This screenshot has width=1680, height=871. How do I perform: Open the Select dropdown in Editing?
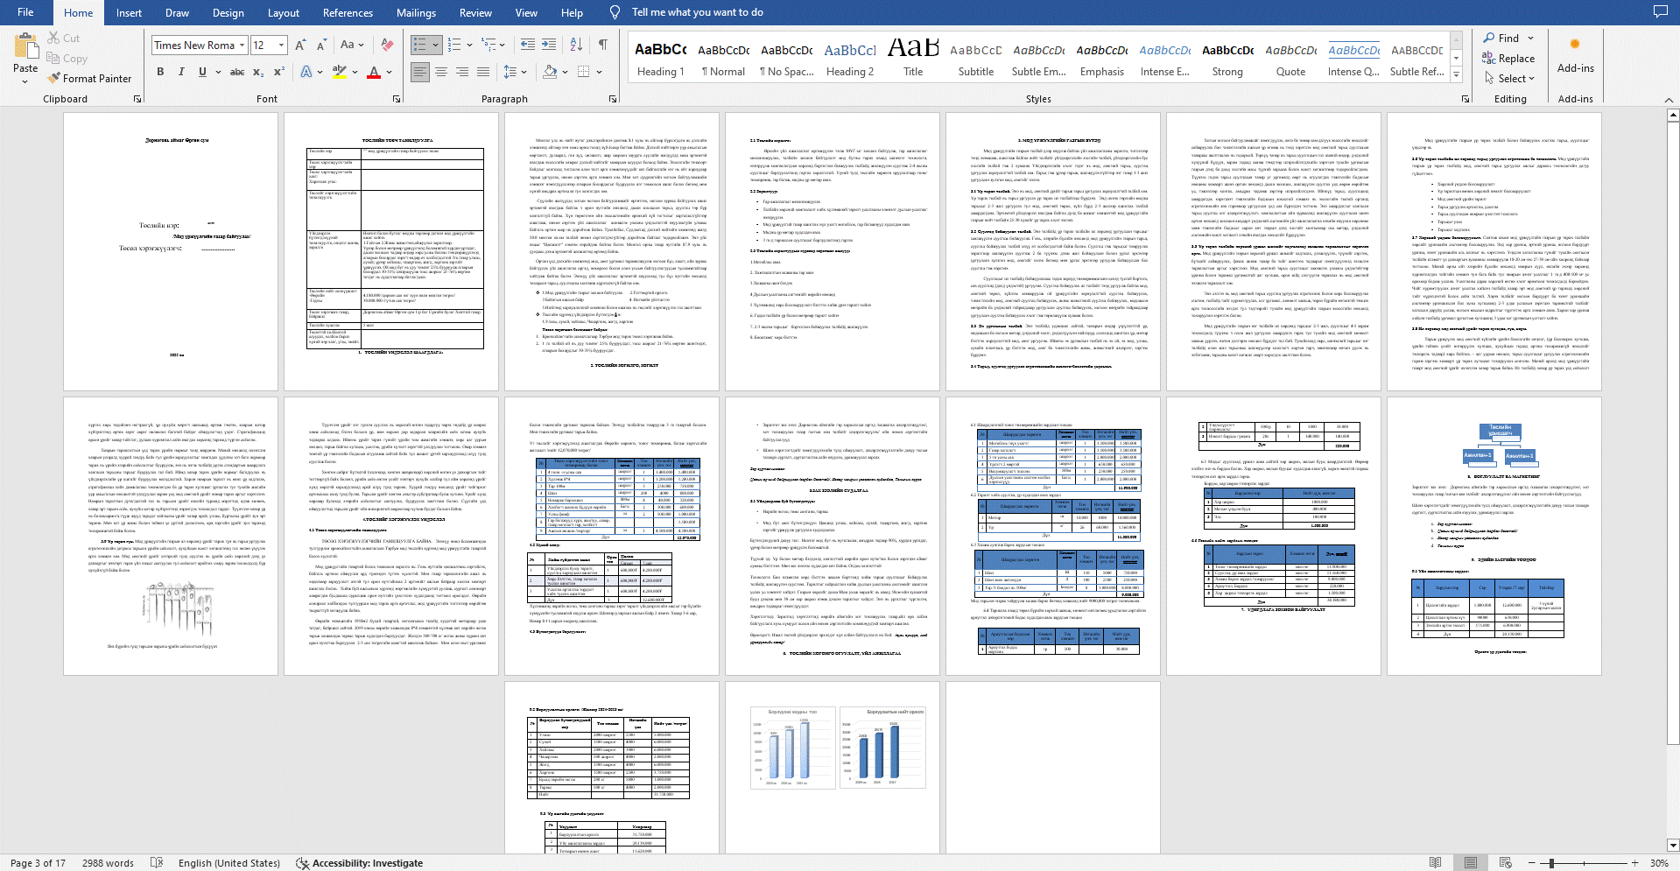[1510, 79]
